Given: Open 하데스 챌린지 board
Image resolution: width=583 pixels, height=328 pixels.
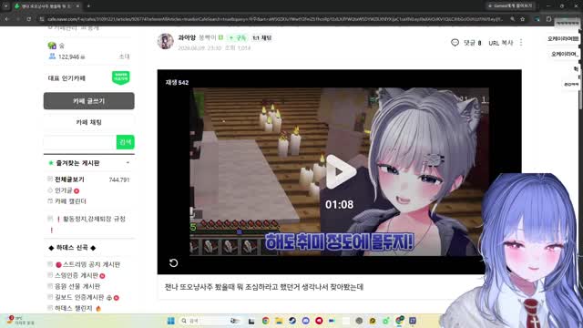Looking at the screenshot, I should pos(73,308).
